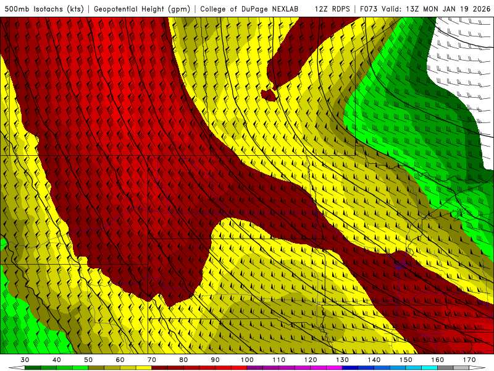Click the legend value 150
The height and width of the screenshot is (371, 494).
tap(406, 360)
